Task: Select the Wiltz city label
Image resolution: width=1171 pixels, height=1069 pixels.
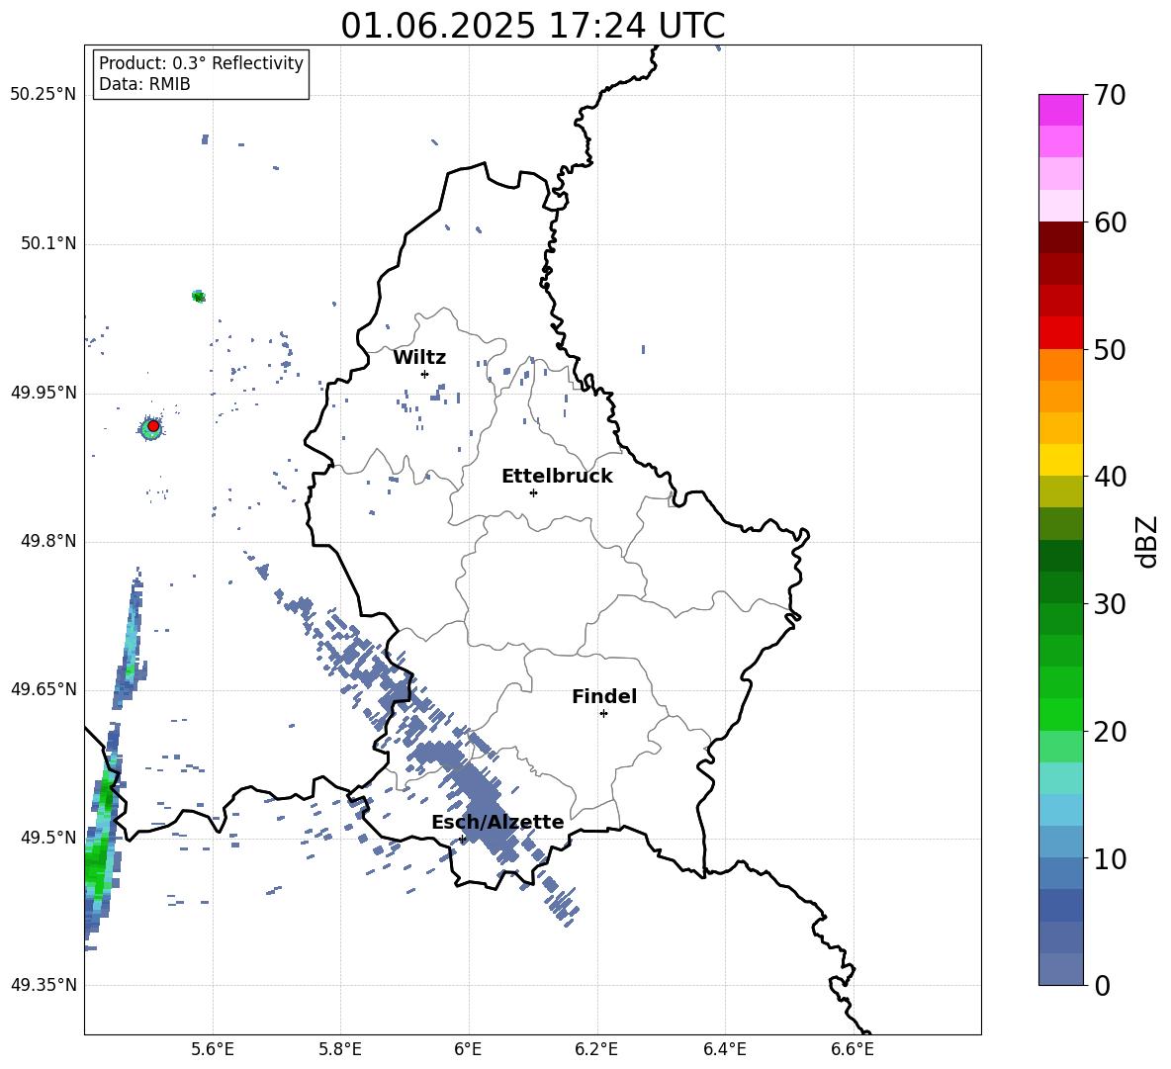Action: click(x=419, y=358)
